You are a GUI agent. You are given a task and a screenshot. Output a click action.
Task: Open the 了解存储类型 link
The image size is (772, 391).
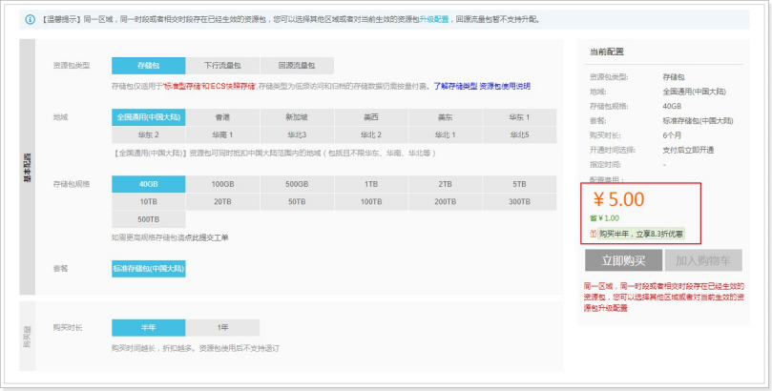click(x=455, y=86)
